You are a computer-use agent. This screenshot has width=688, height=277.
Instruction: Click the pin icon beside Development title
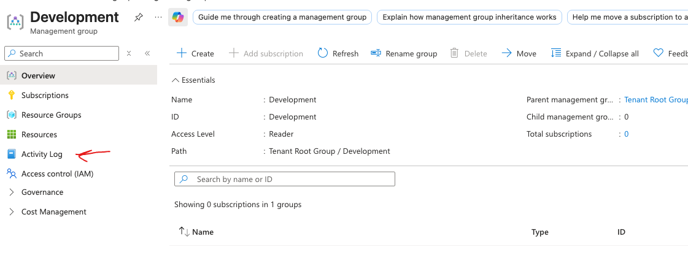tap(139, 17)
